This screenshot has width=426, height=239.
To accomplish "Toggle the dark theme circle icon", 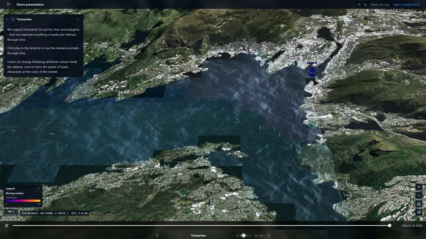I will [359, 4].
